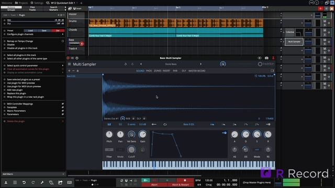Click the piano keys mapping icon below waveform
This screenshot has height=188, width=335.
coord(109,124)
